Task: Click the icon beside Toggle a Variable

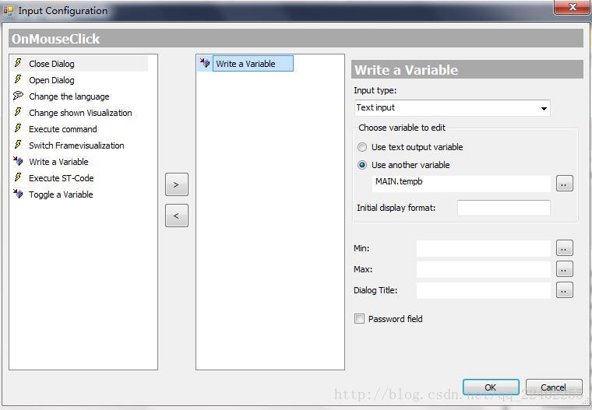Action: (x=18, y=194)
